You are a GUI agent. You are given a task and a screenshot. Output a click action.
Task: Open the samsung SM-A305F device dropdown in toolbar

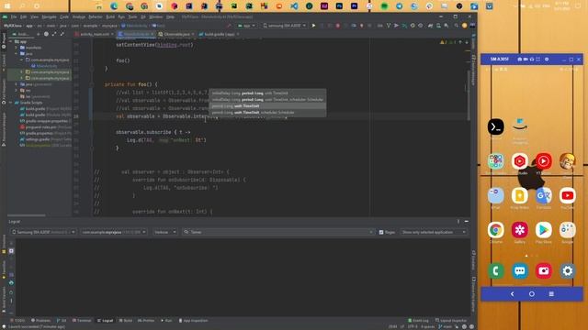coord(284,26)
